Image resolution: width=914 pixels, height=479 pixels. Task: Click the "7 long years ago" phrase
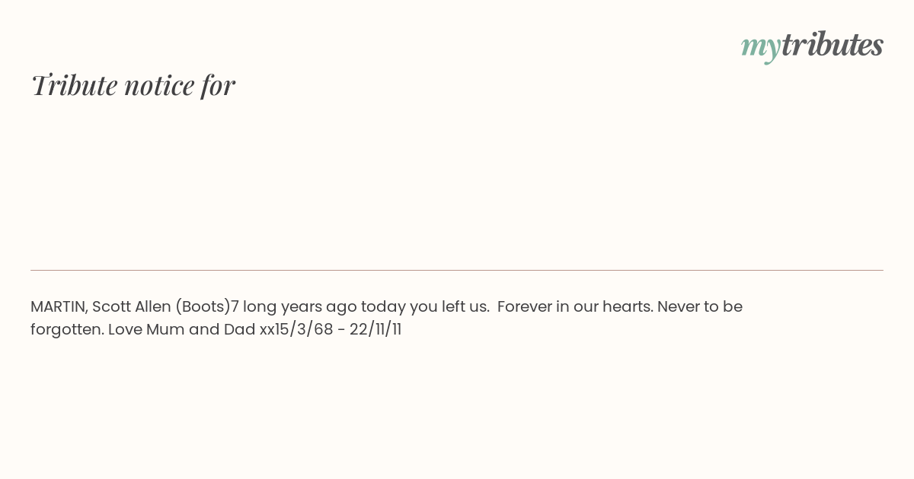coord(294,307)
